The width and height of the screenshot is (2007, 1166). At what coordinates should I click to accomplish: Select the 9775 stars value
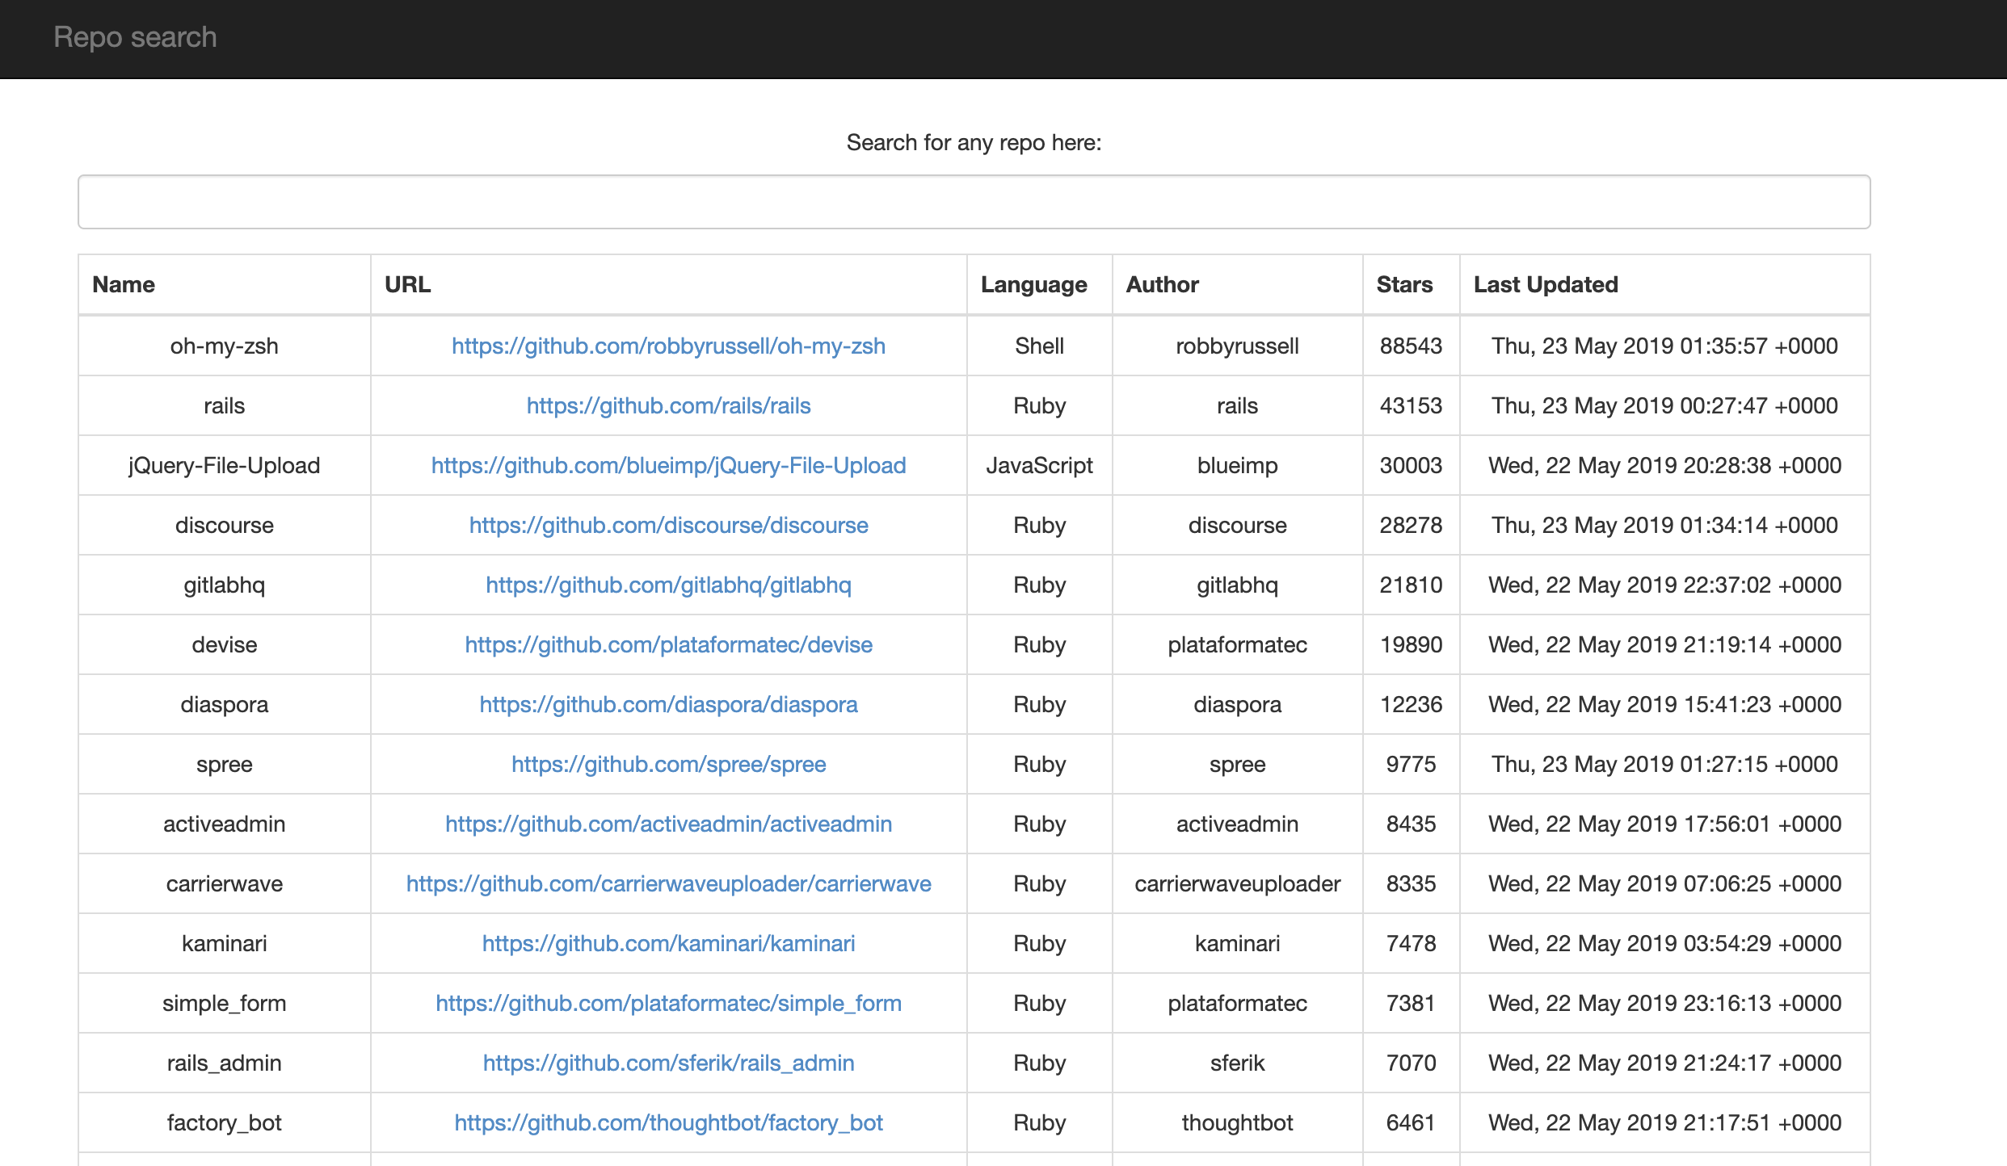pos(1411,764)
